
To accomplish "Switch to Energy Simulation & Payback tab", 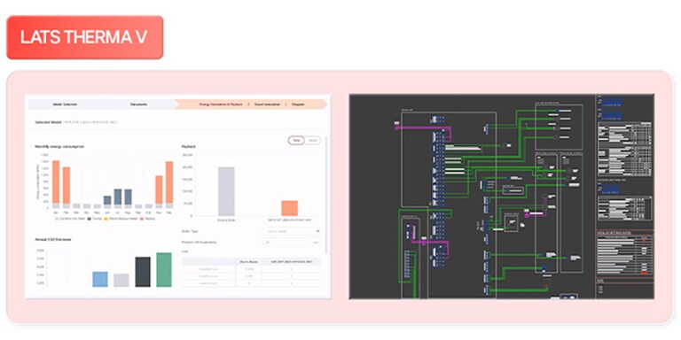I will coord(222,104).
